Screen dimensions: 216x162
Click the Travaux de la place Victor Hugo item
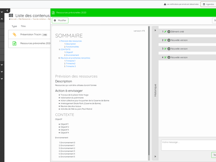tap(74, 95)
